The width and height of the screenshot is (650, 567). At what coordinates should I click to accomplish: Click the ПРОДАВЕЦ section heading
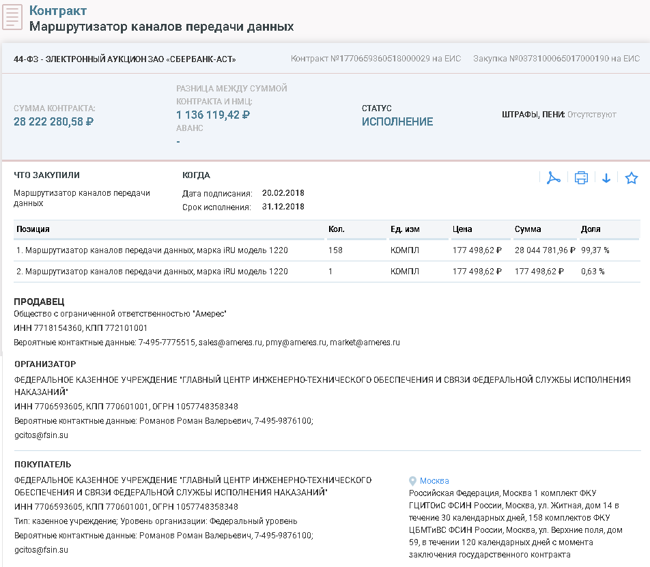[39, 302]
